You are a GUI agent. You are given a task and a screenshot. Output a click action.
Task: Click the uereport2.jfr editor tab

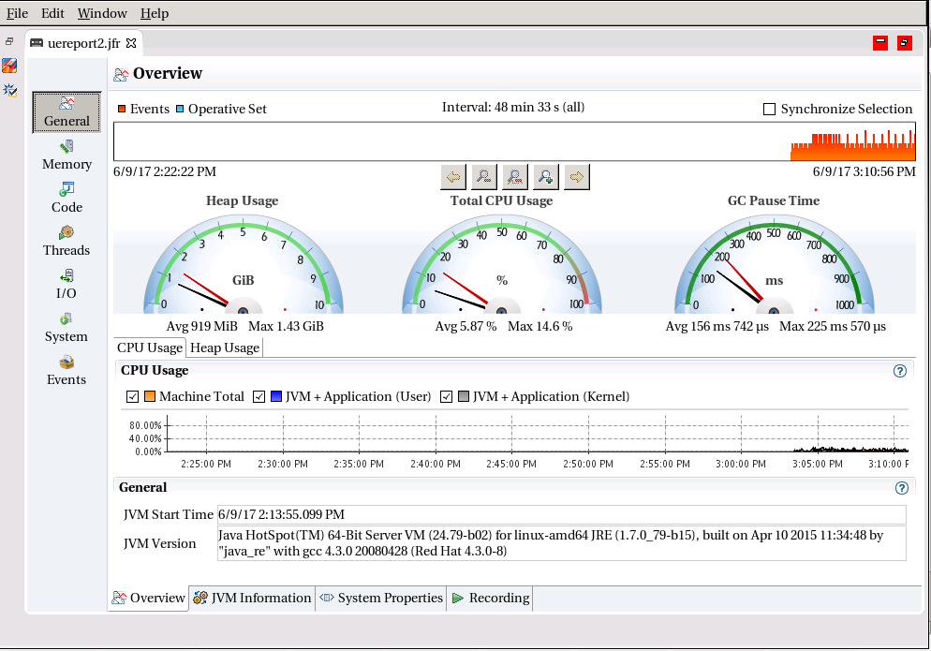[x=82, y=42]
